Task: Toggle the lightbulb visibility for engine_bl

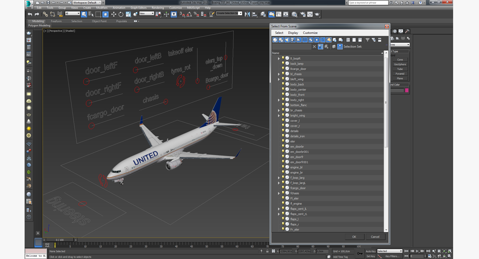Action: [x=283, y=167]
